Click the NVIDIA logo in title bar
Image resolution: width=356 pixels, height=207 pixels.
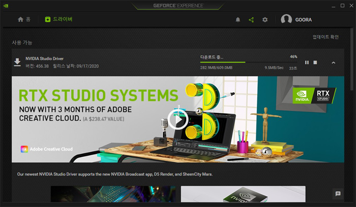tap(6, 6)
